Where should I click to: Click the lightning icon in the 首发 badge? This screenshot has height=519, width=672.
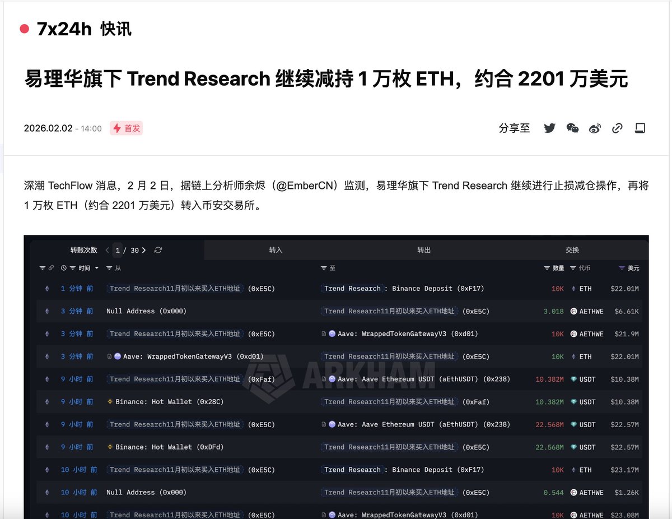coord(117,128)
